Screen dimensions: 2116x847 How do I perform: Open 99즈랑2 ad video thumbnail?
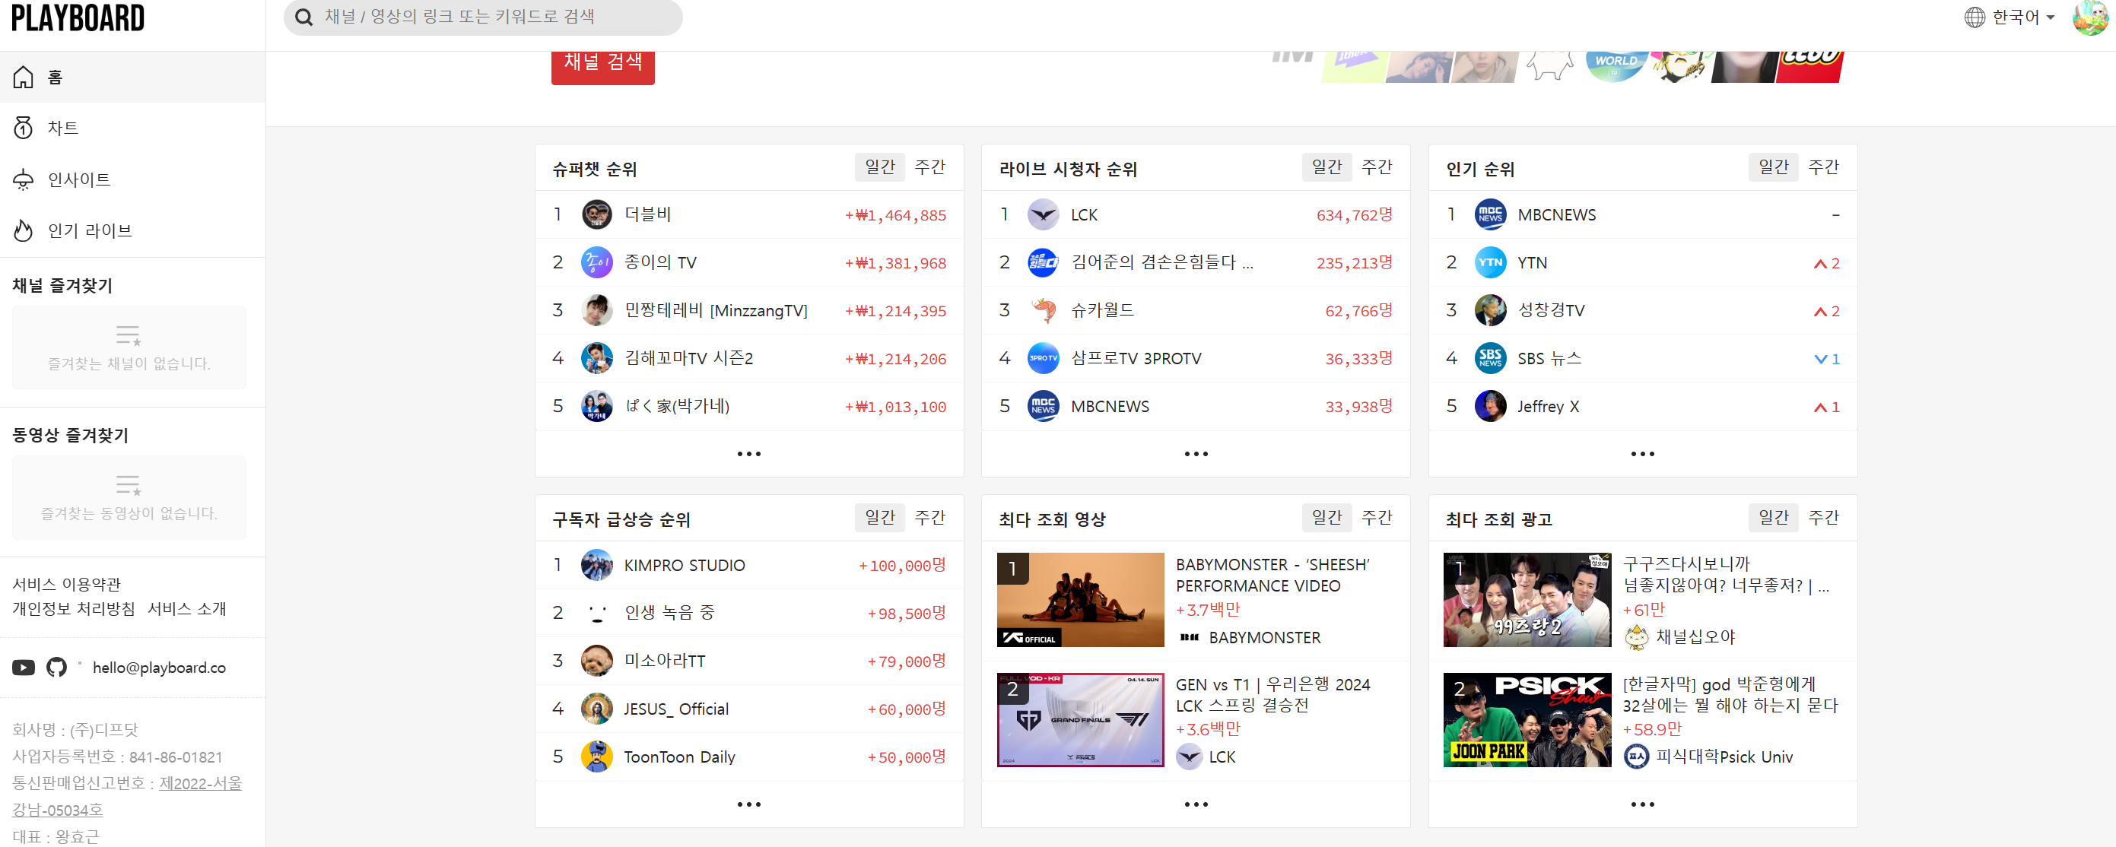(1527, 600)
